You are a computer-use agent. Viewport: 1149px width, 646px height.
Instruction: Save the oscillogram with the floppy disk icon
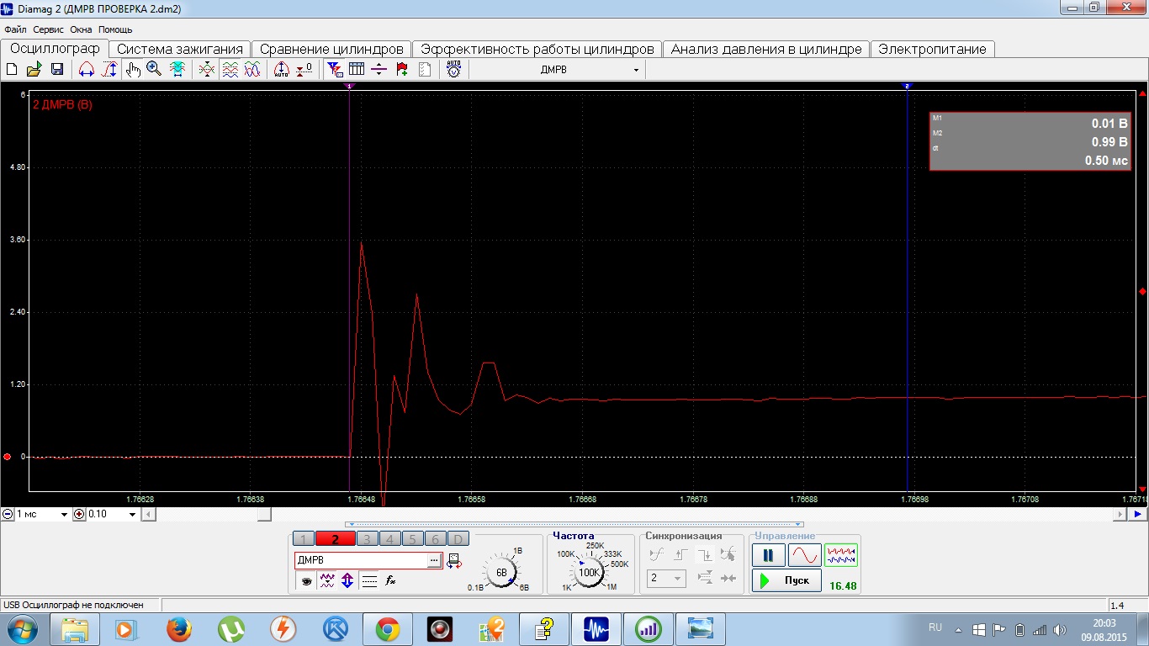(x=57, y=70)
